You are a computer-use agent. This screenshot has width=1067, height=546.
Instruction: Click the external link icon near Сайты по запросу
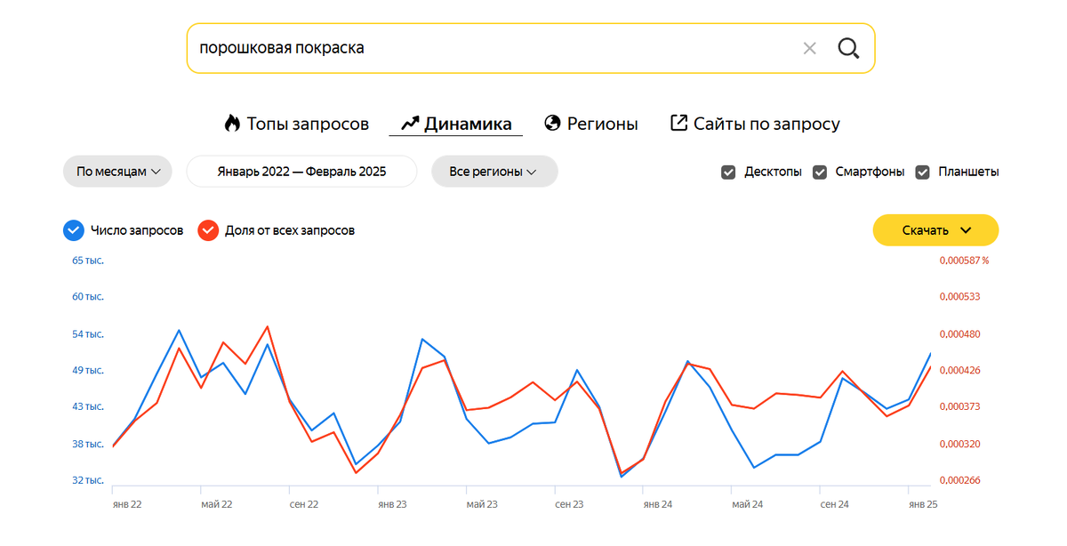click(x=679, y=123)
